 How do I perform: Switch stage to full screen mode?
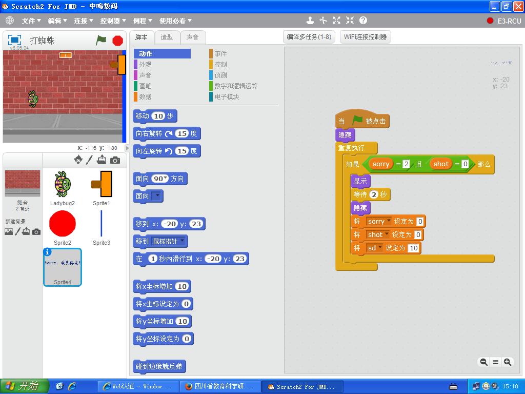click(x=15, y=40)
